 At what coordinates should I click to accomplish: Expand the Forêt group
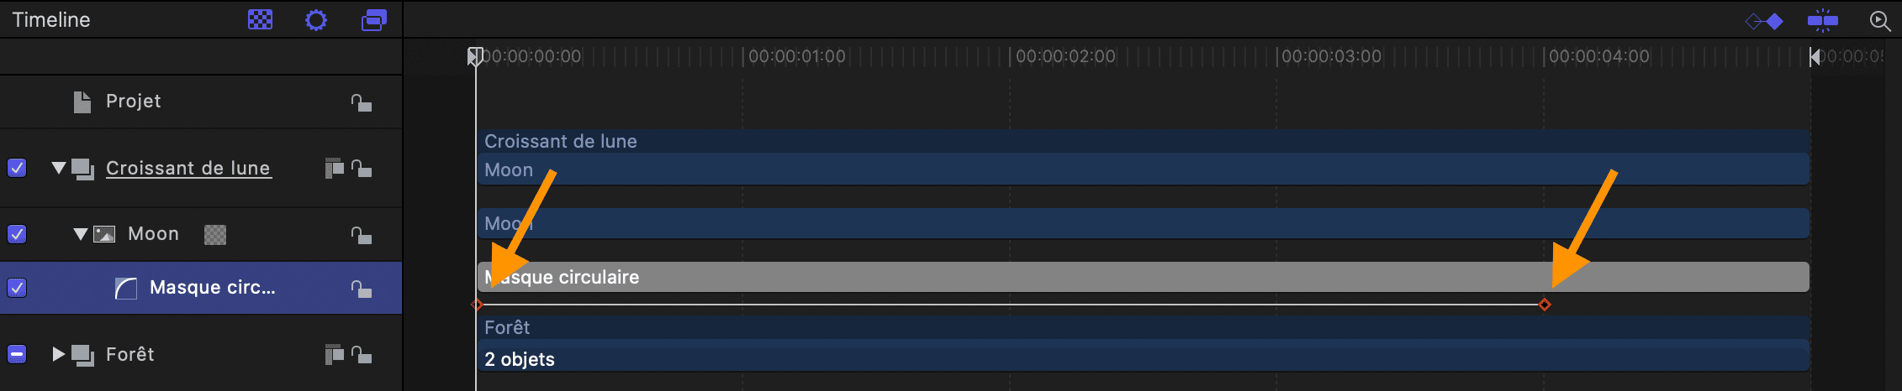(x=59, y=354)
